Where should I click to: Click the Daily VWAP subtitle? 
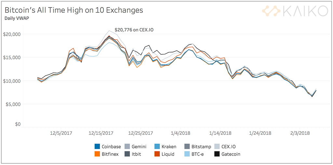(16, 18)
